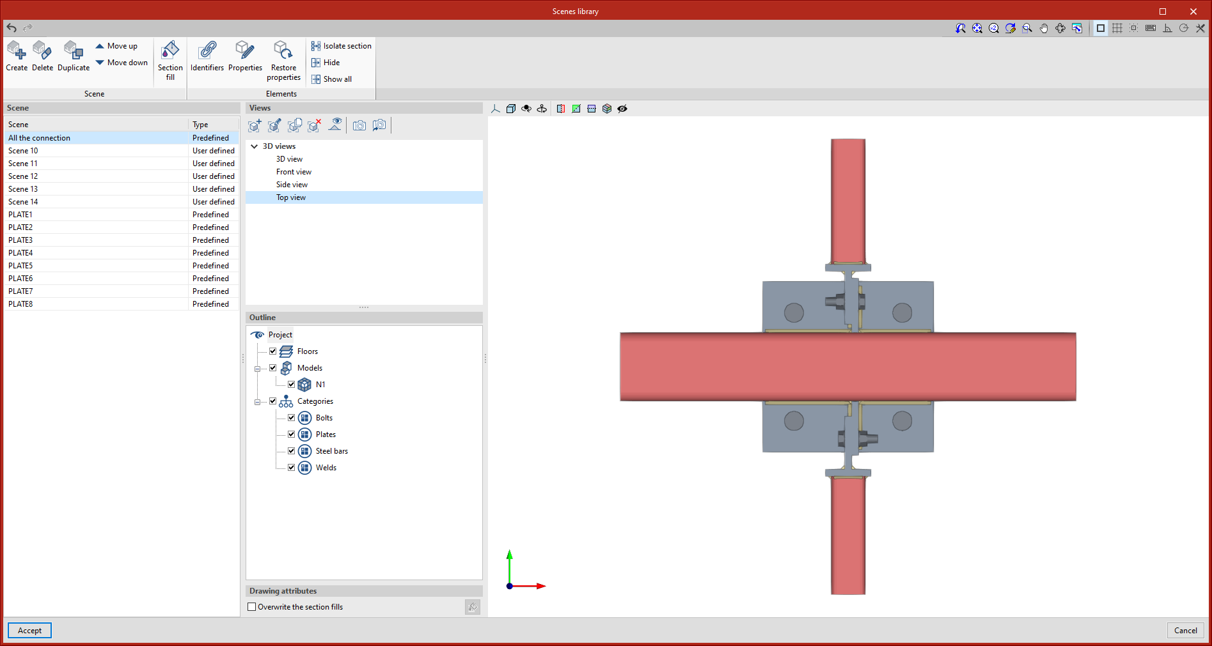The image size is (1212, 646).
Task: Collapse the Categories tree node
Action: click(x=258, y=402)
